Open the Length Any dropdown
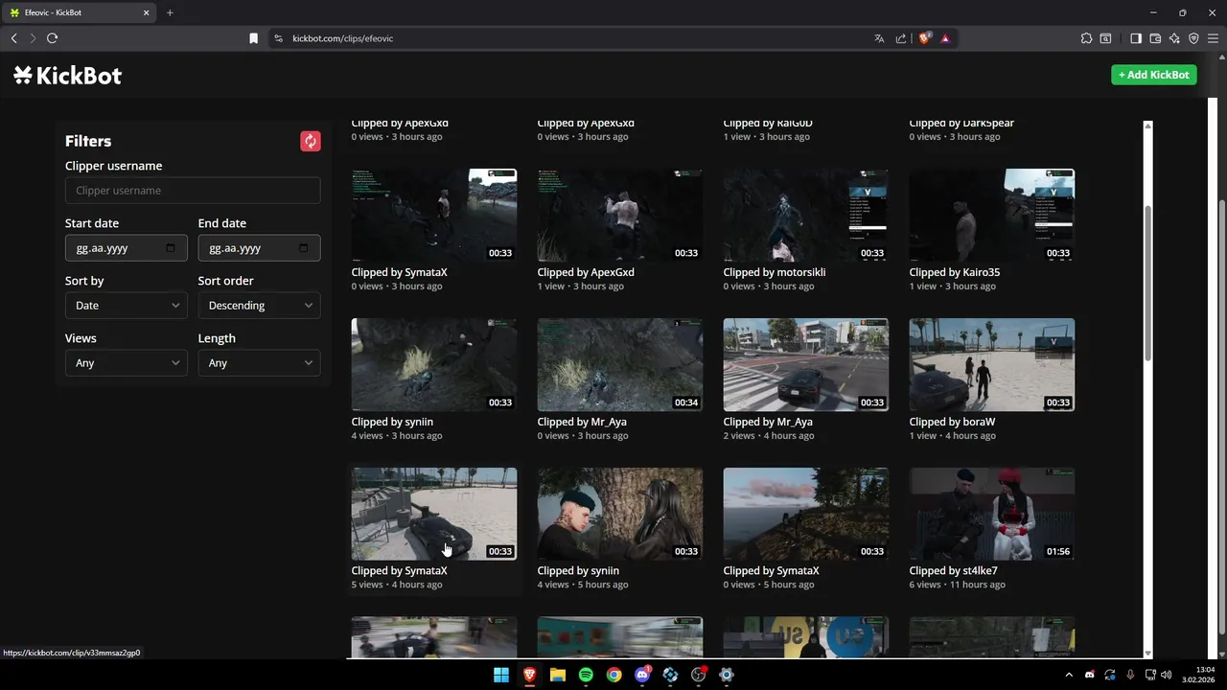The width and height of the screenshot is (1227, 690). click(x=259, y=363)
